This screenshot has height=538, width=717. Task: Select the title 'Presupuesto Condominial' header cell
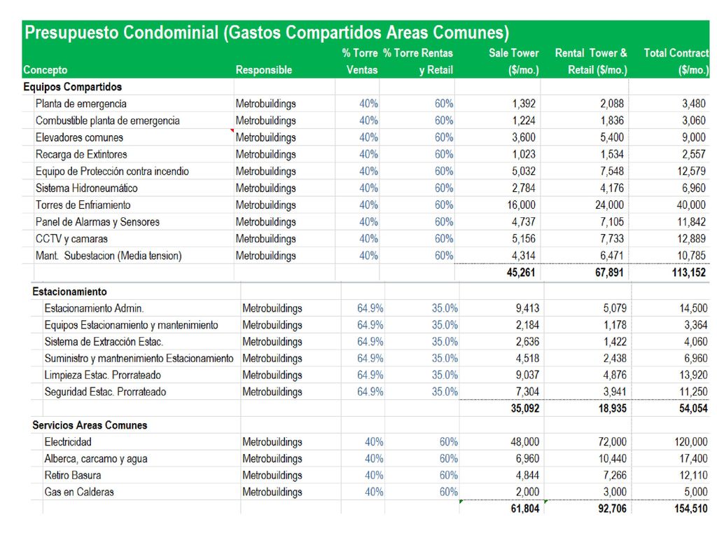pyautogui.click(x=267, y=32)
